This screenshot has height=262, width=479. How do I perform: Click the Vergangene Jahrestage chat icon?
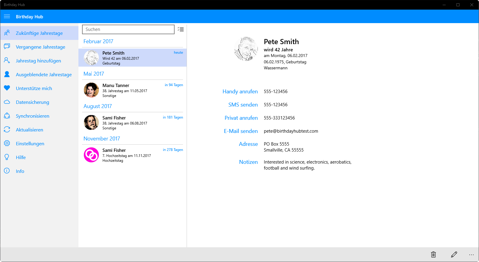[7, 47]
